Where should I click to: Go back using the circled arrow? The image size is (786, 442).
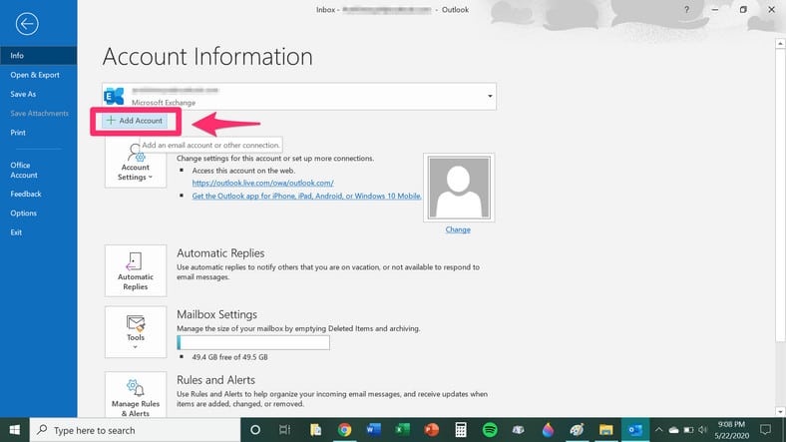point(27,24)
